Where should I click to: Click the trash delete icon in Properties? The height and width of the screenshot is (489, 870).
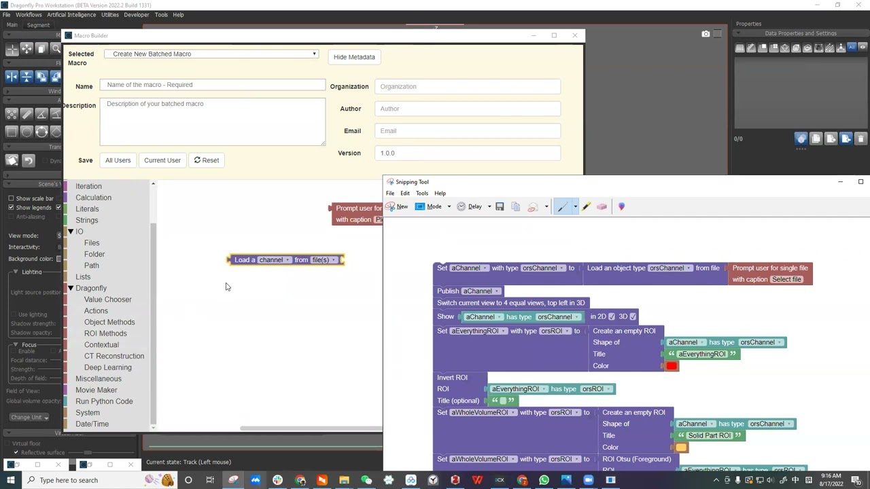click(860, 139)
